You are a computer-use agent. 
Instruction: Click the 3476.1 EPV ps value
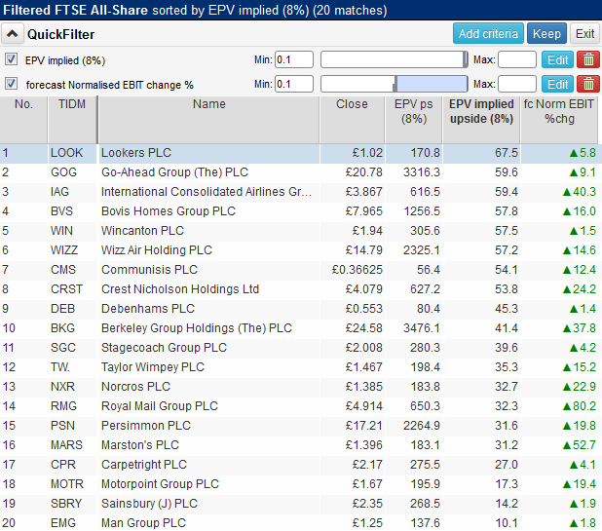pyautogui.click(x=413, y=328)
